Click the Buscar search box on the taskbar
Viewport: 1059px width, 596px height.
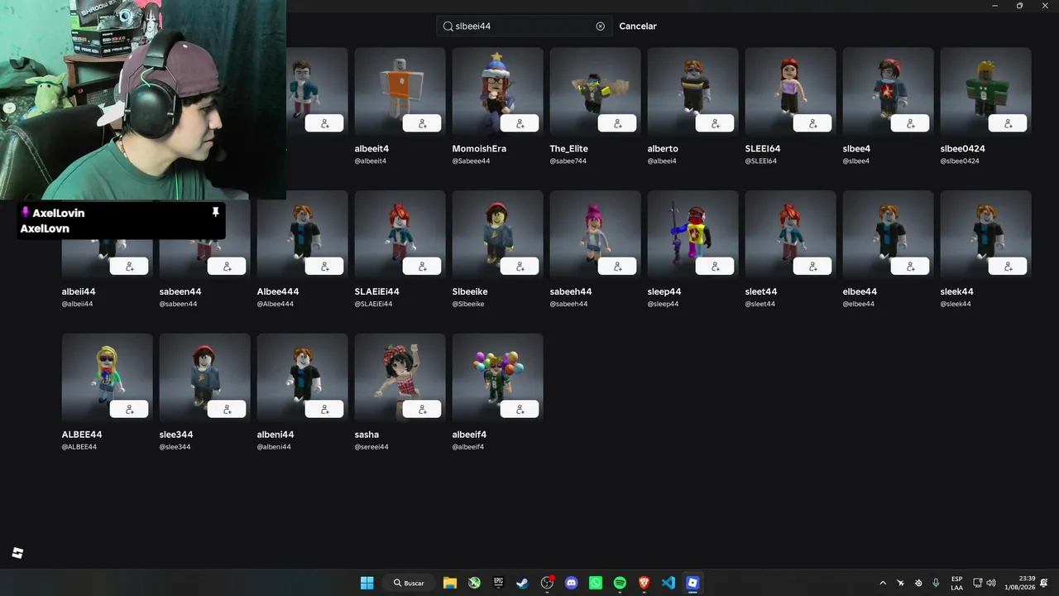click(408, 583)
